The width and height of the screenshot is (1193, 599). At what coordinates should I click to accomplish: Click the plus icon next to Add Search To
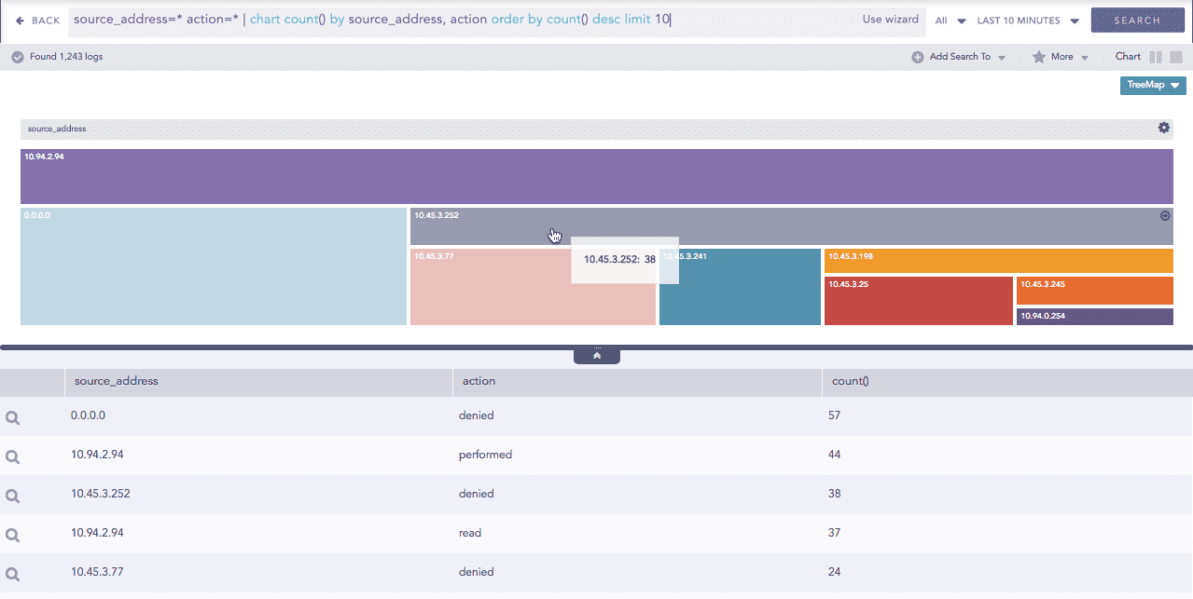[918, 56]
